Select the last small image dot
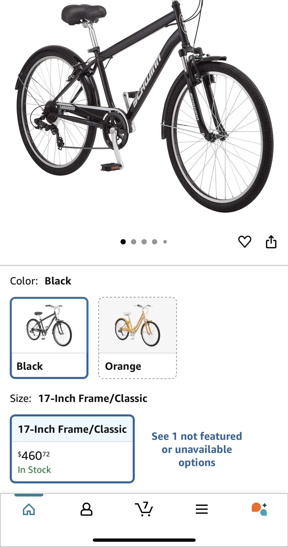The width and height of the screenshot is (288, 547). 165,242
